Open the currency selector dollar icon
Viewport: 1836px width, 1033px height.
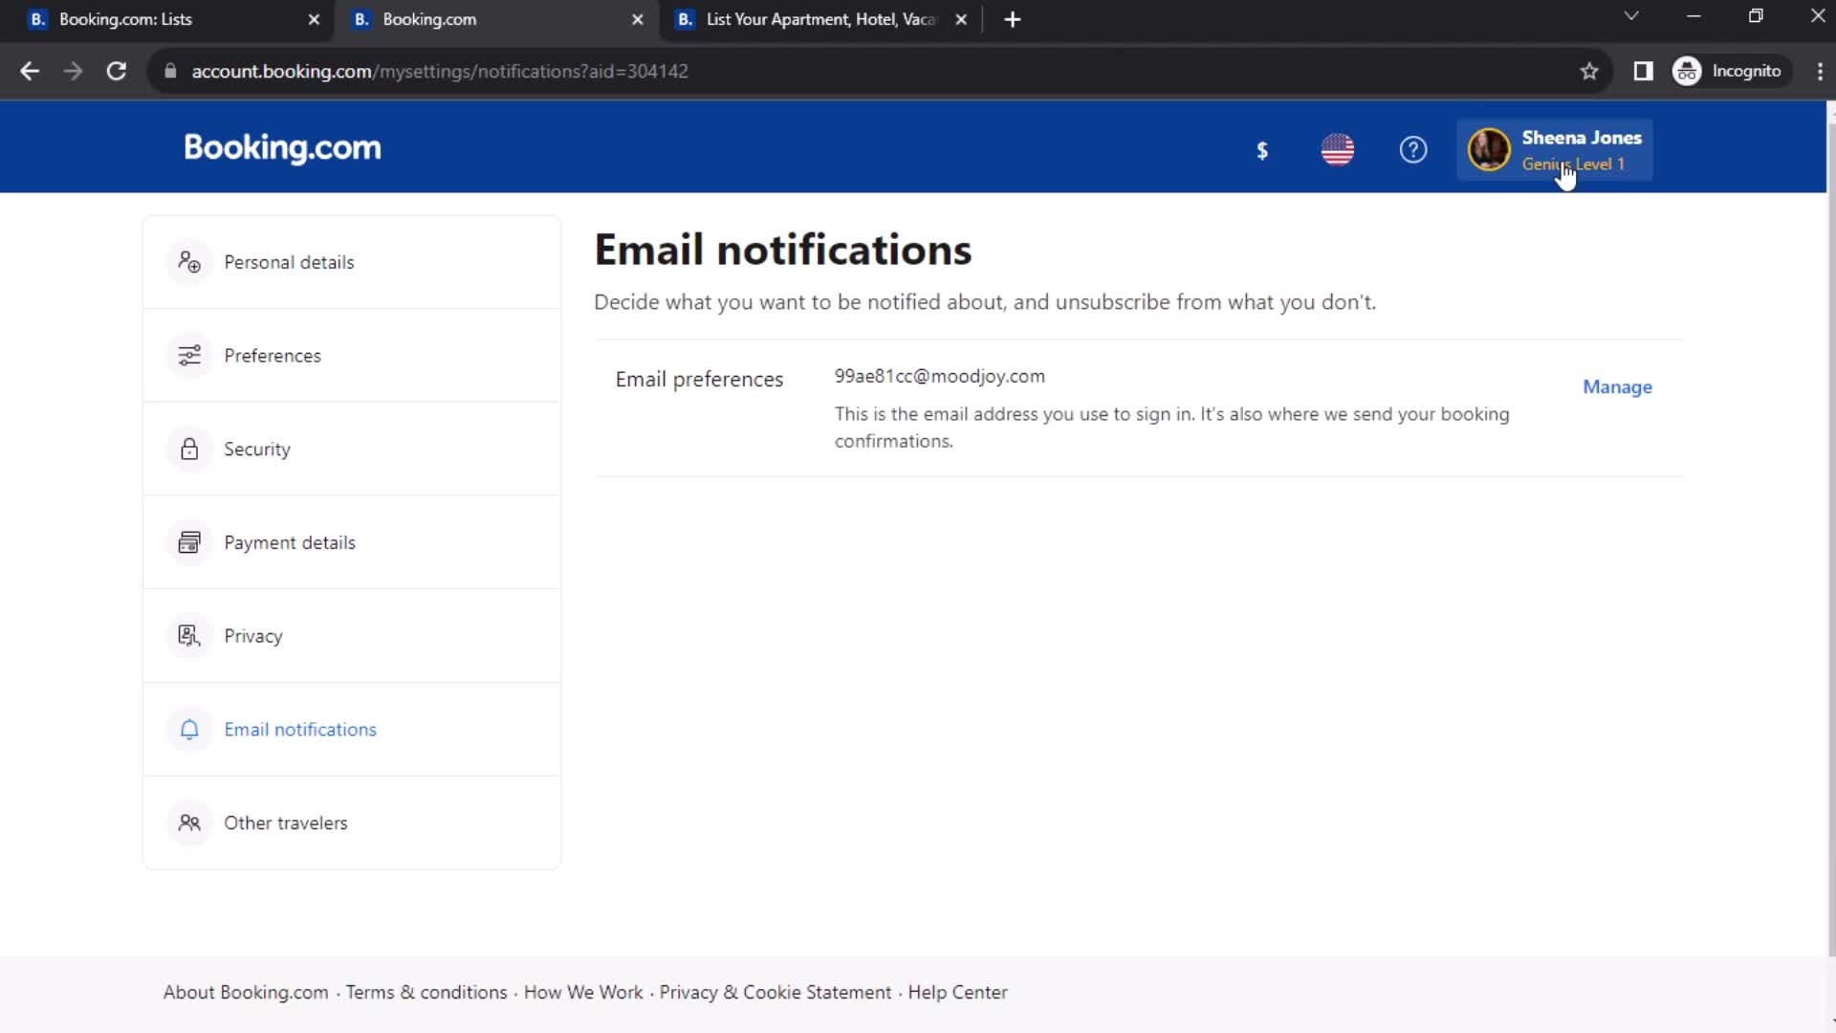1262,150
